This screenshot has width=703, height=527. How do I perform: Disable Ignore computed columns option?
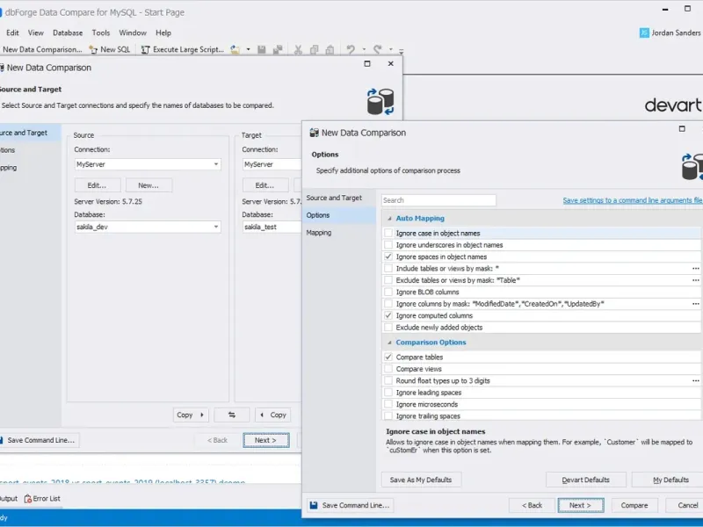tap(388, 315)
